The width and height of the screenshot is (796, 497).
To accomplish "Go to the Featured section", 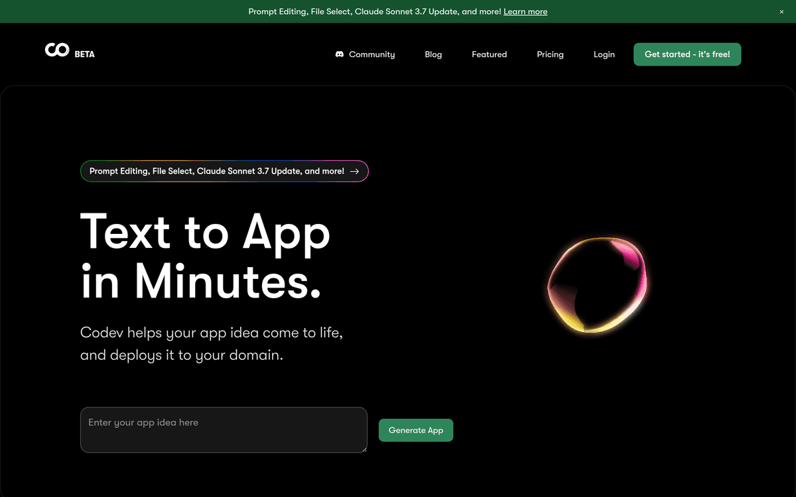I will [489, 54].
